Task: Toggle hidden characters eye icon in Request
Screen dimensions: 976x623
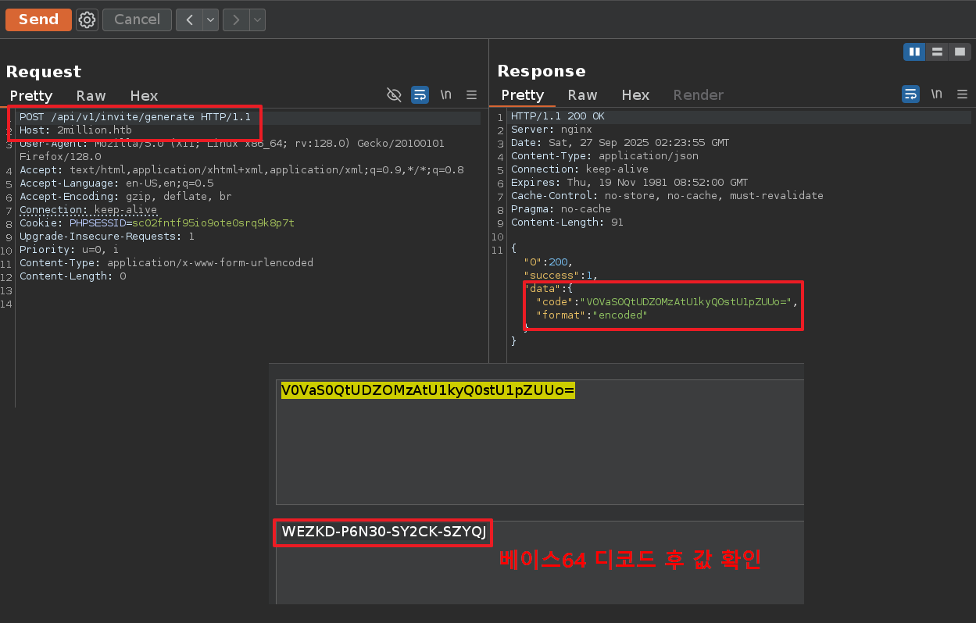Action: tap(394, 94)
